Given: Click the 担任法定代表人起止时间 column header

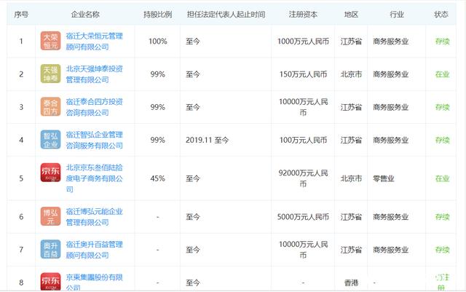Looking at the screenshot, I should (x=226, y=15).
